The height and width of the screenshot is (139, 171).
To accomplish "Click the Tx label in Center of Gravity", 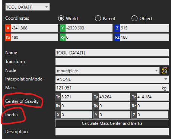I will click(x=58, y=97).
